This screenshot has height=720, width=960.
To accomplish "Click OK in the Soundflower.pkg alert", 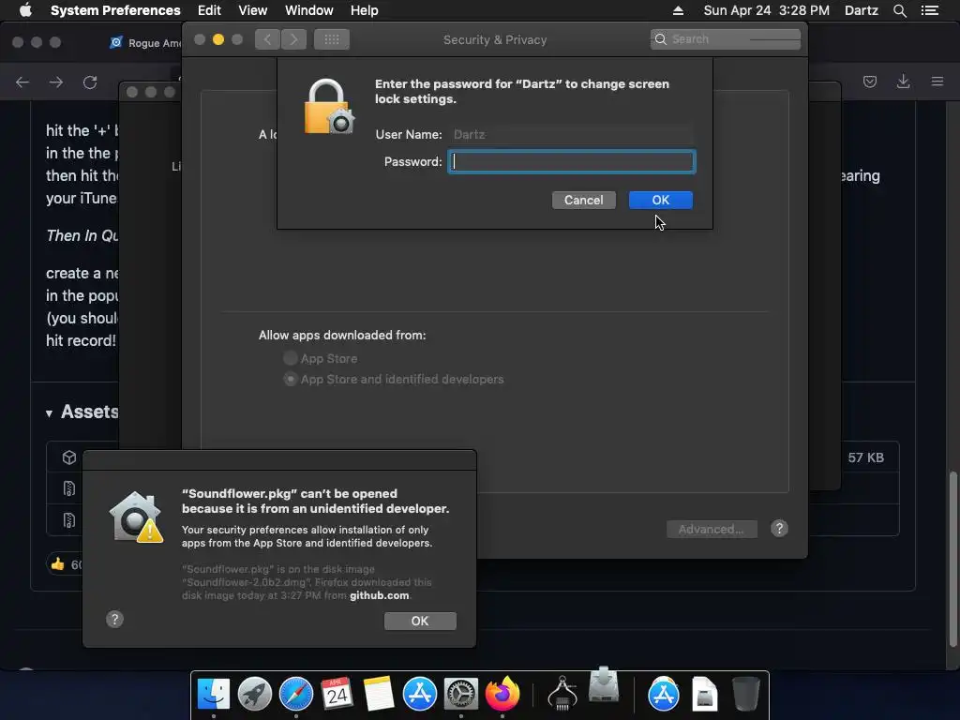I will [420, 621].
